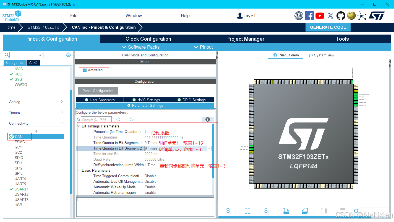
Task: Click the myST account icon
Action: [x=240, y=16]
